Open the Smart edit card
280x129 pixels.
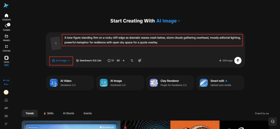coord(220,83)
